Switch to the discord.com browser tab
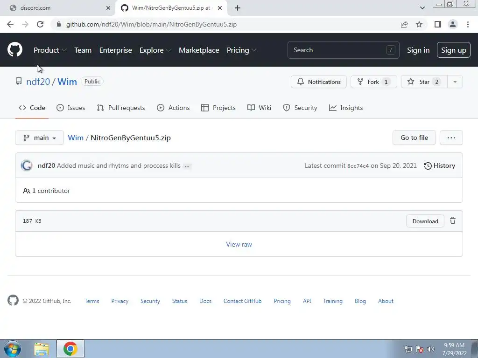 [57, 8]
